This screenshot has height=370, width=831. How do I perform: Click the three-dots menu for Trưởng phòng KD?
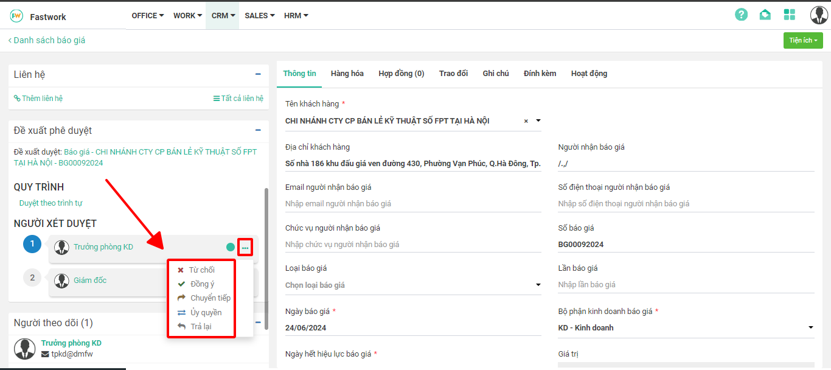(245, 248)
